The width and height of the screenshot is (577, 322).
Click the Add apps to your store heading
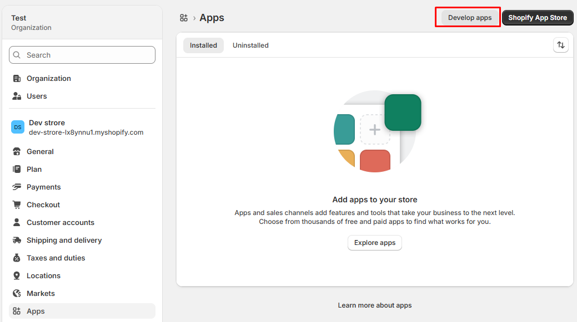(x=375, y=200)
